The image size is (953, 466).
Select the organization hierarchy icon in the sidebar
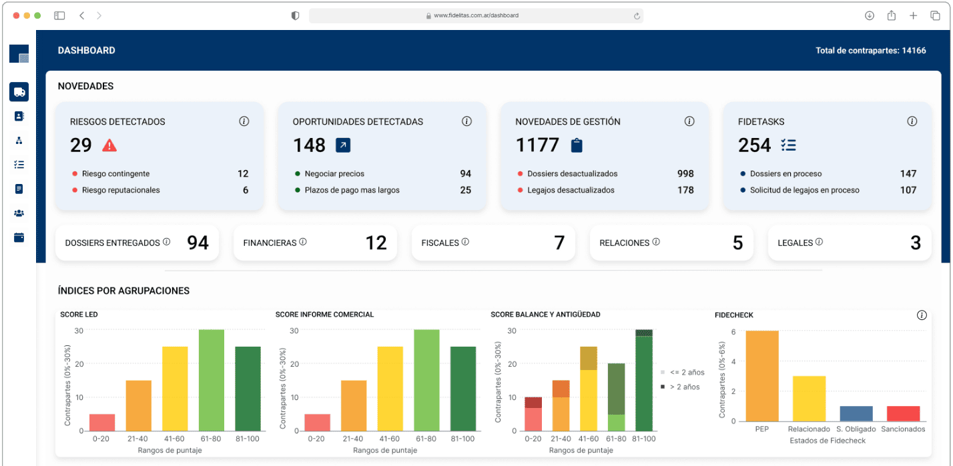[19, 140]
